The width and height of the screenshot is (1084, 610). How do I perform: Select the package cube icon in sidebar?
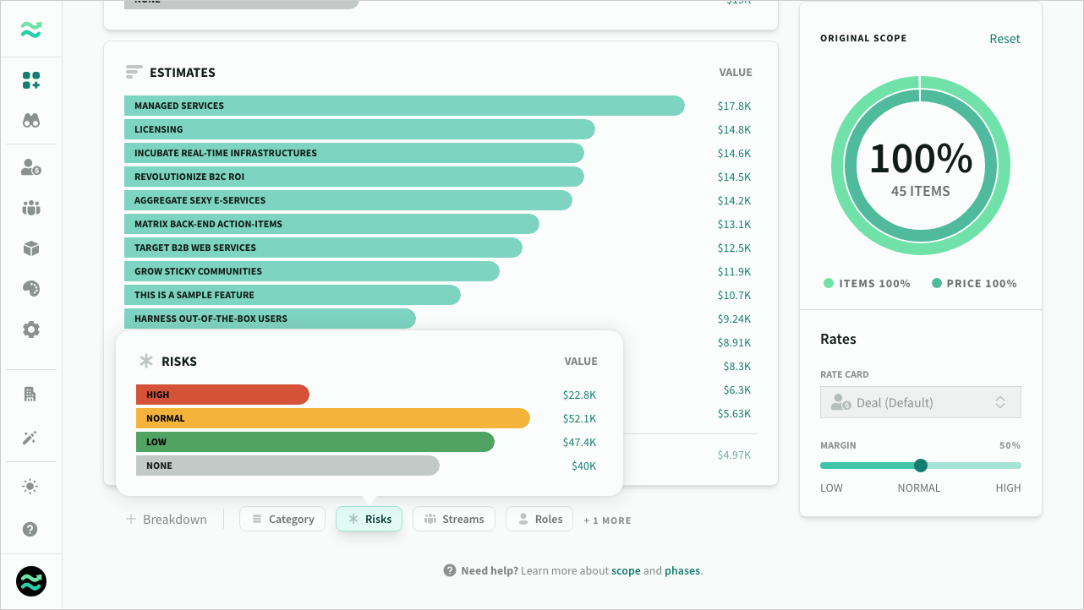30,248
